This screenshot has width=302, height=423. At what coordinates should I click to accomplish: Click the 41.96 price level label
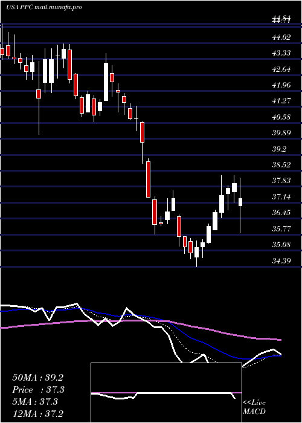[x=281, y=85]
